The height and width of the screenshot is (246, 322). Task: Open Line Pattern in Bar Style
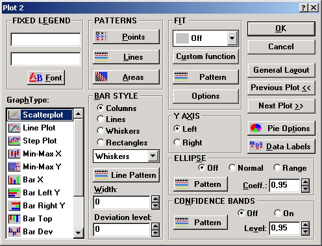[127, 175]
